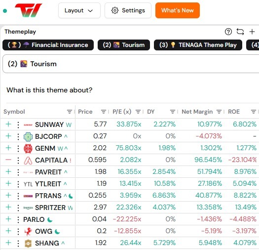The width and height of the screenshot is (259, 250).
Task: Click the moon icon beside PARLO
Action: point(50,220)
